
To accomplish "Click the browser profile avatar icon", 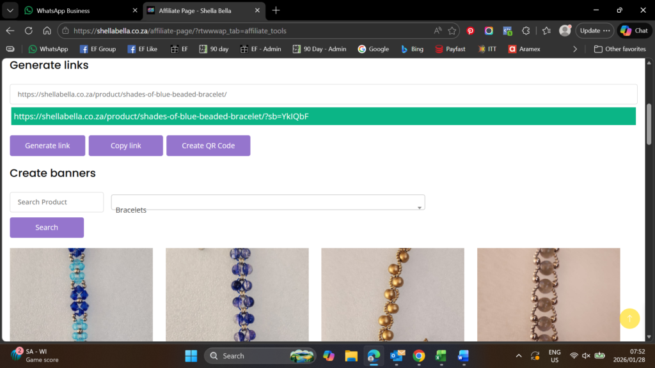I will 565,31.
